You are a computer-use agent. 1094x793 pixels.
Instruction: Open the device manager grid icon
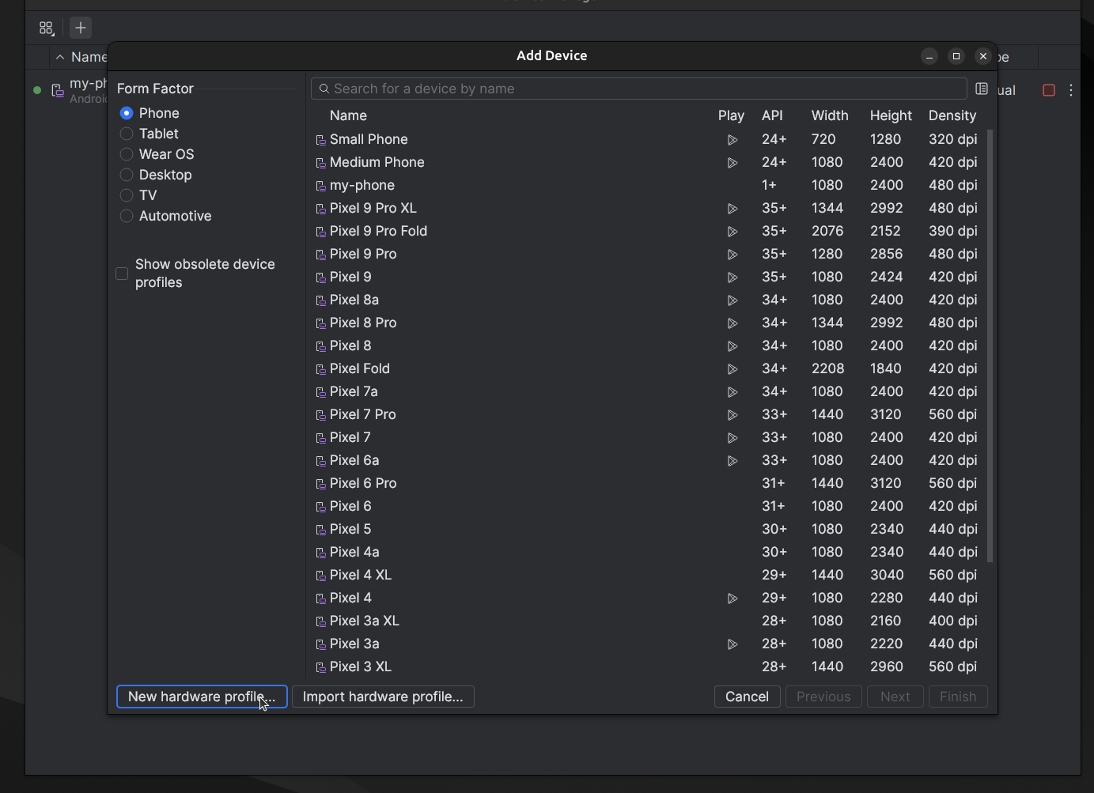46,28
